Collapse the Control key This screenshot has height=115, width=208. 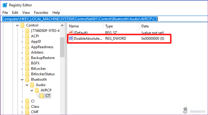[17, 25]
